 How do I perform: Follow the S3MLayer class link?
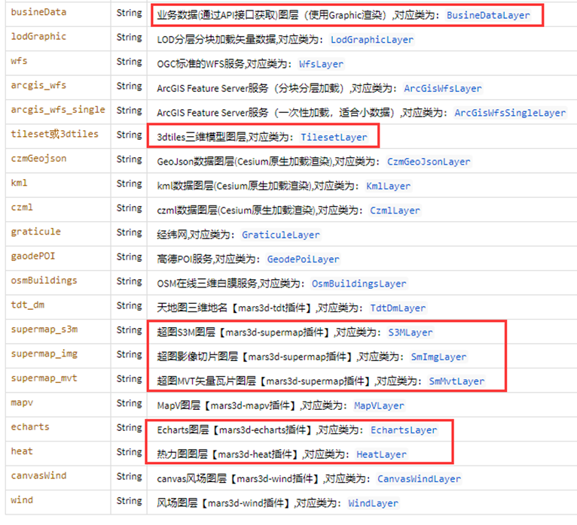411,332
